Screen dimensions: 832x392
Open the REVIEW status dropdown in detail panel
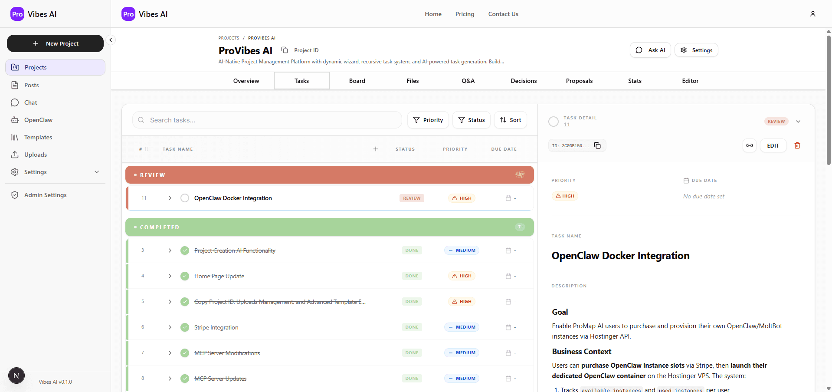[799, 122]
